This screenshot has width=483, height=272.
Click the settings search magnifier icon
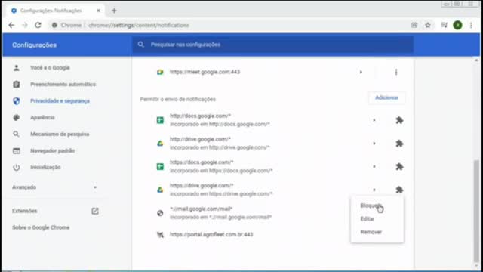point(141,45)
